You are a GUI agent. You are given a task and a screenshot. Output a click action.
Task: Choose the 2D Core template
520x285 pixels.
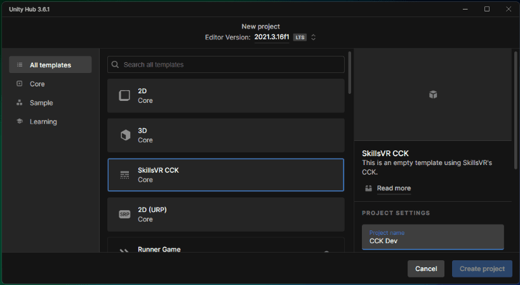click(226, 95)
